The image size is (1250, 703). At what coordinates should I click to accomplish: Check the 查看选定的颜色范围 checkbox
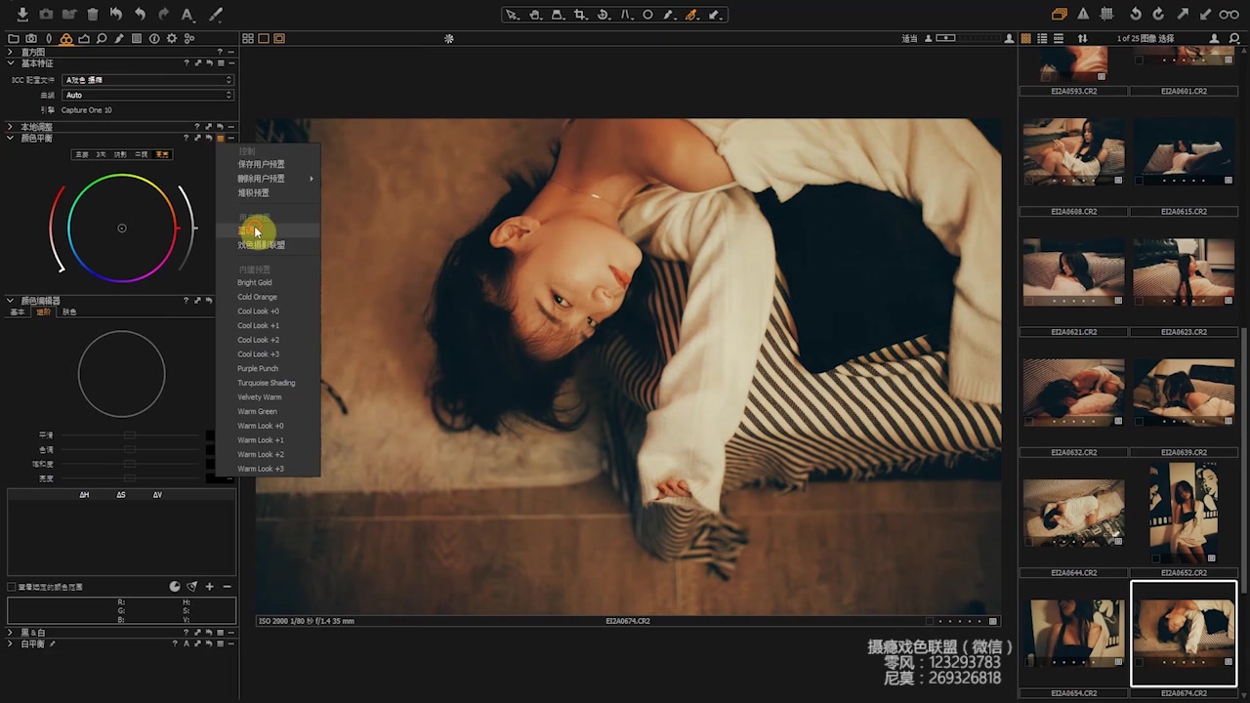[12, 588]
